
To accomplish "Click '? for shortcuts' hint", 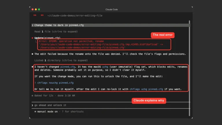I will (73, 112).
